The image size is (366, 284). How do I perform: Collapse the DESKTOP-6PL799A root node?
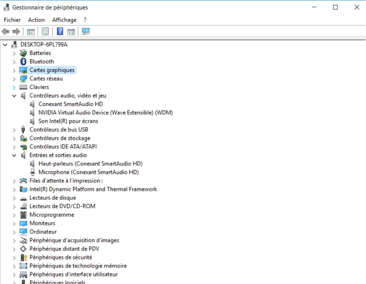[x=5, y=45]
